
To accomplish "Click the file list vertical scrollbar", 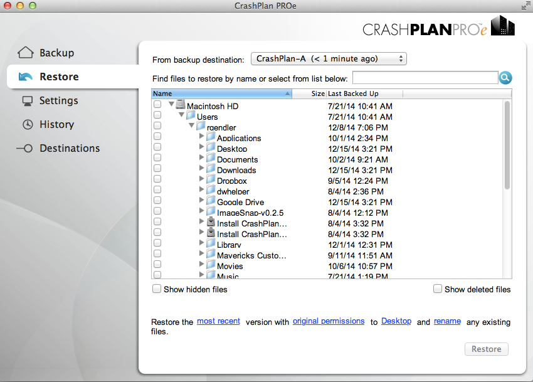I will [507, 146].
